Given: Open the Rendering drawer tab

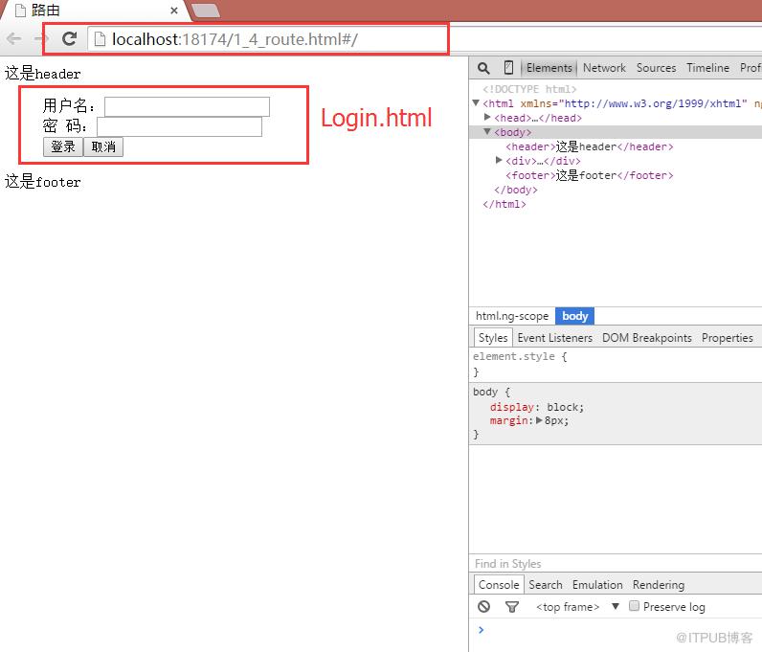Looking at the screenshot, I should pos(658,584).
